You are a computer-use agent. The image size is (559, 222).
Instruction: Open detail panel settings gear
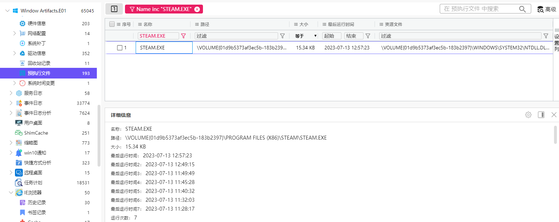coord(528,115)
